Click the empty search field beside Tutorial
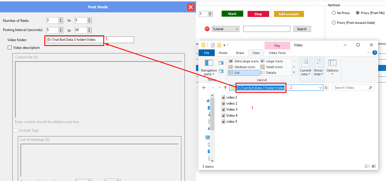This screenshot has width=386, height=181. 267,29
